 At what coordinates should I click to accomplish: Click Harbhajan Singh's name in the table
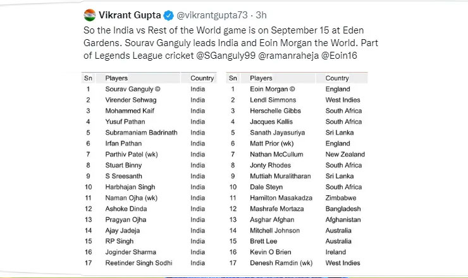[131, 187]
